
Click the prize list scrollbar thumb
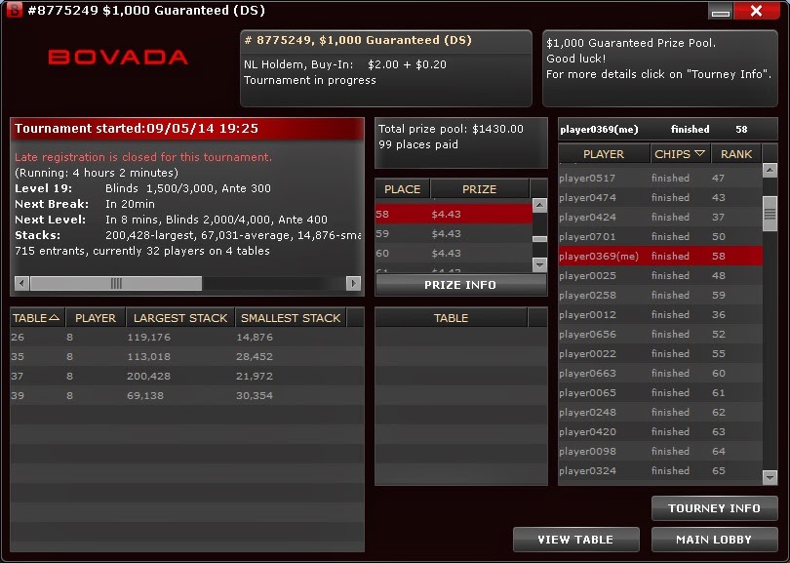tap(539, 239)
